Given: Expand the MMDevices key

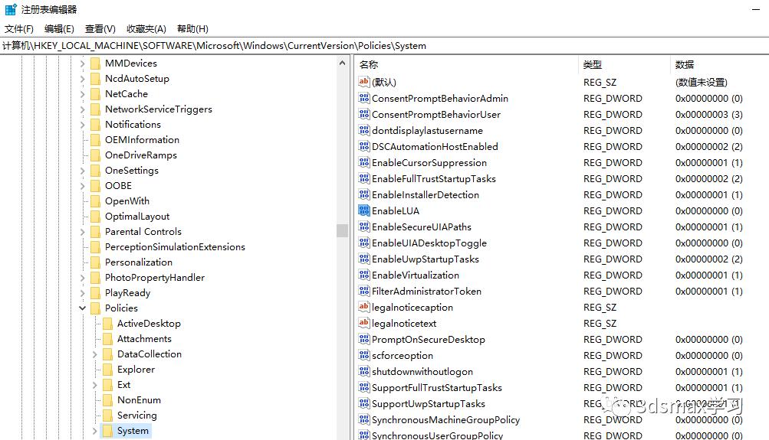Looking at the screenshot, I should pos(82,64).
